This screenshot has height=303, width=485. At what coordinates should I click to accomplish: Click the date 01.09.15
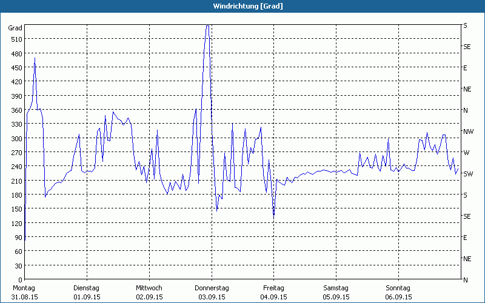pos(87,297)
